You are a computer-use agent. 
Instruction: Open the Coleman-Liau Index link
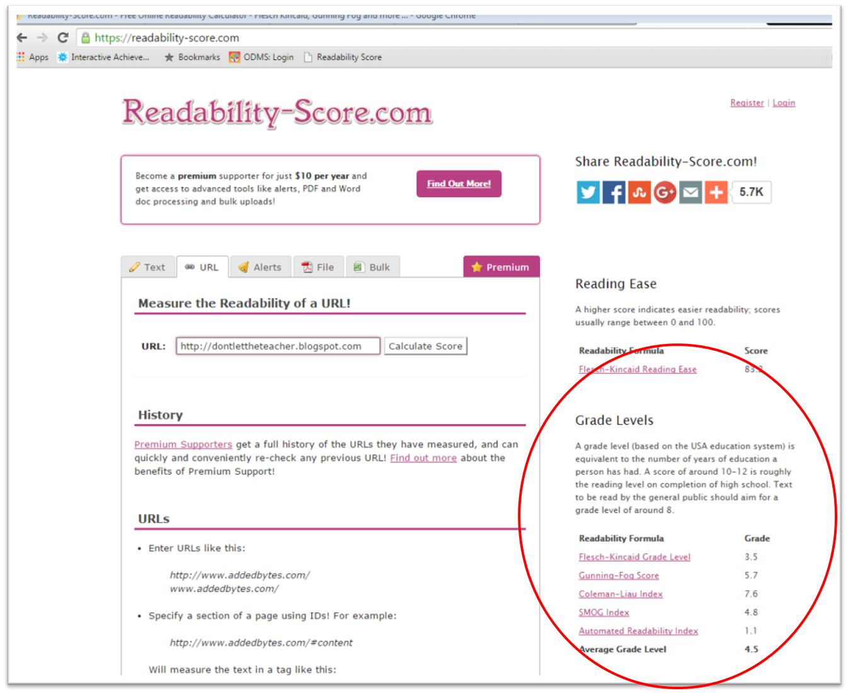tap(621, 594)
